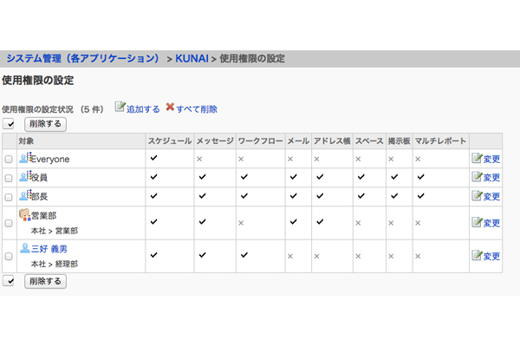
Task: Toggle the checkbox for 部長 row
Action: point(9,197)
